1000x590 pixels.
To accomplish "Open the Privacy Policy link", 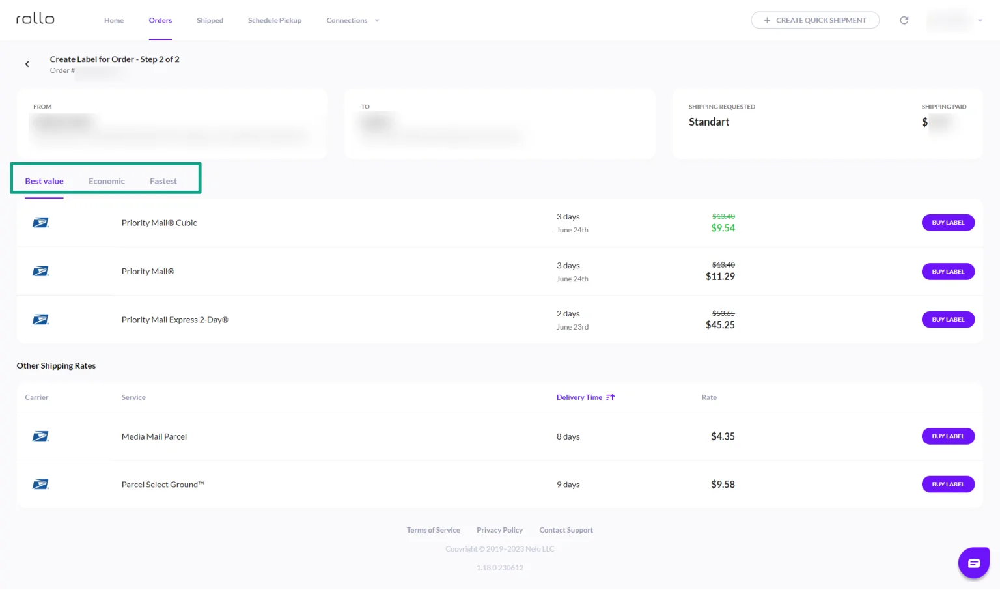I will [499, 529].
